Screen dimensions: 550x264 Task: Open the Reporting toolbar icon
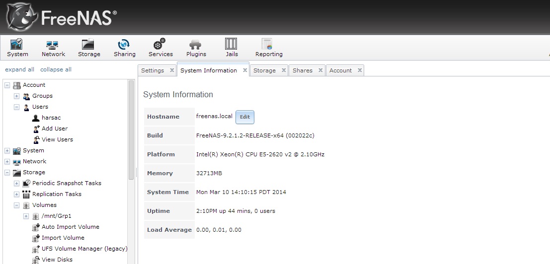(267, 44)
